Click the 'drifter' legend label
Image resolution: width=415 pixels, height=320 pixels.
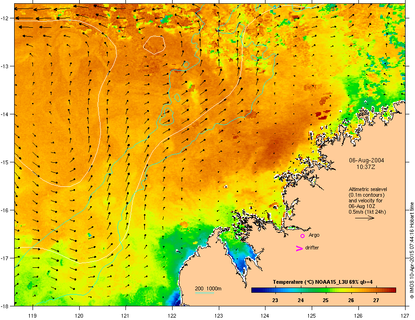coord(312,248)
